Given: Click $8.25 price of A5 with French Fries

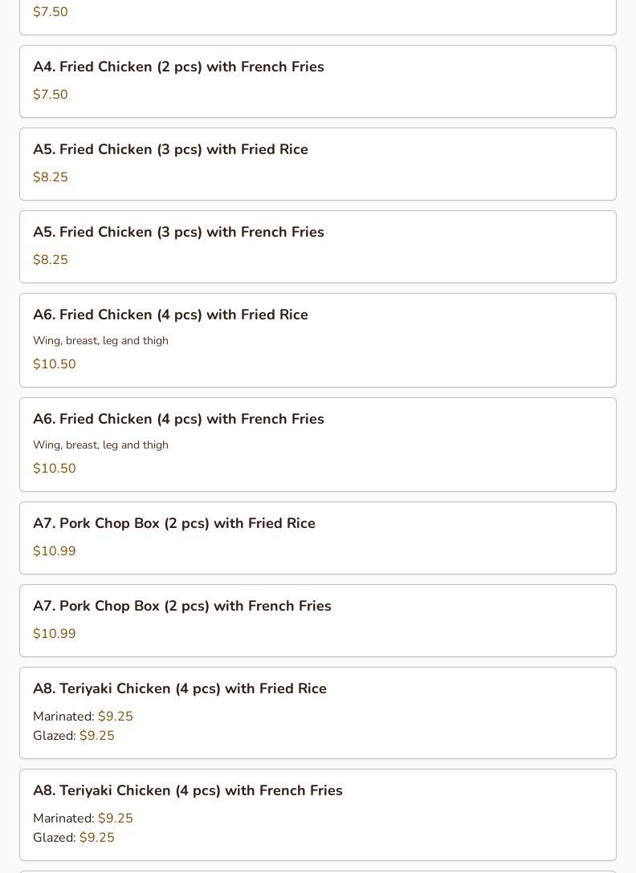Looking at the screenshot, I should coord(51,260).
